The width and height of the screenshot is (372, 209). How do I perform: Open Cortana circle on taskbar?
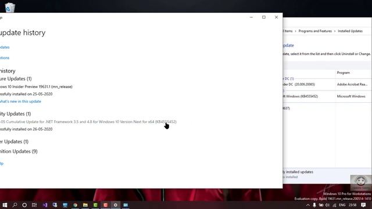click(24, 205)
